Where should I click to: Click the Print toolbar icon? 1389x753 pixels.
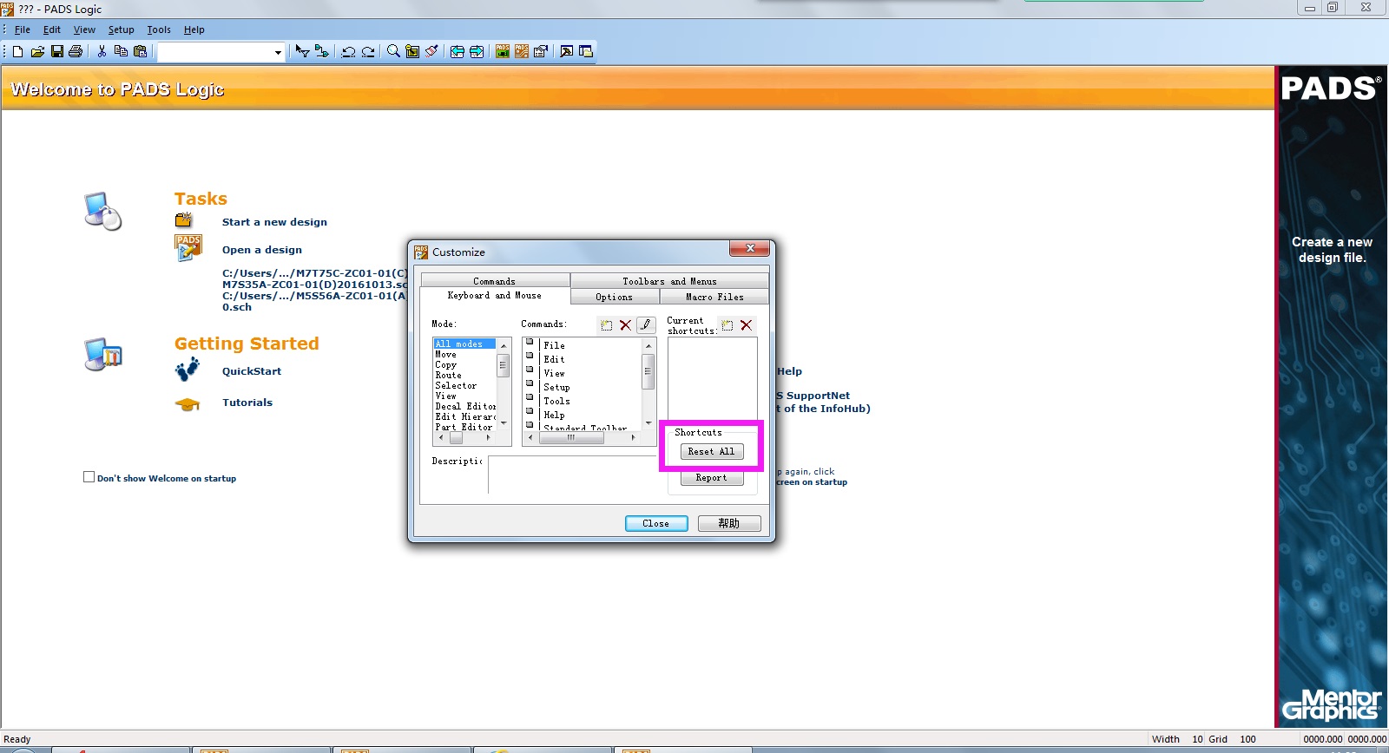click(76, 52)
